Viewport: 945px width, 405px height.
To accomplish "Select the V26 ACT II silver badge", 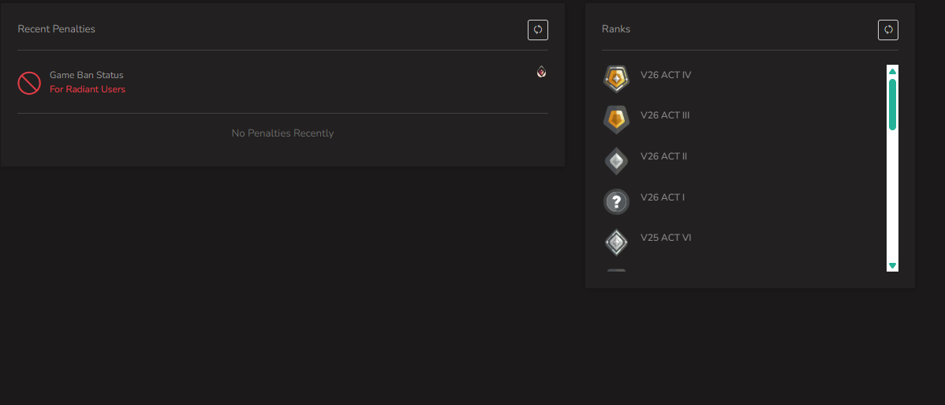I will click(616, 160).
